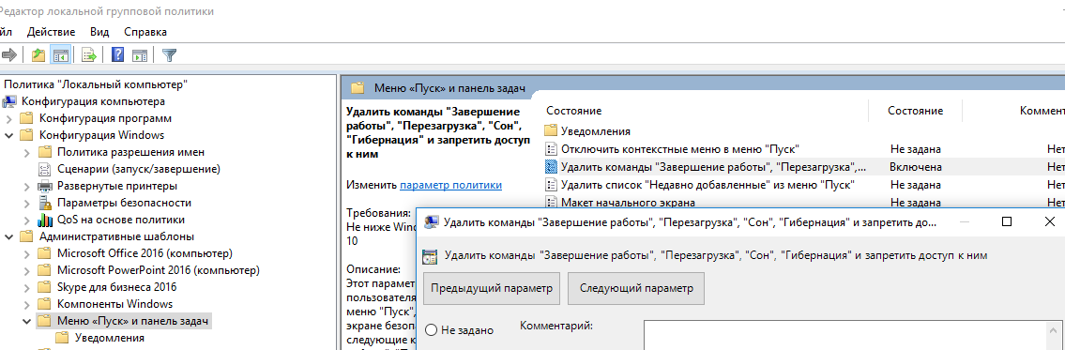This screenshot has height=350, width=1065.
Task: Select the Конфигурация компьютера computer icon
Action: 10,101
